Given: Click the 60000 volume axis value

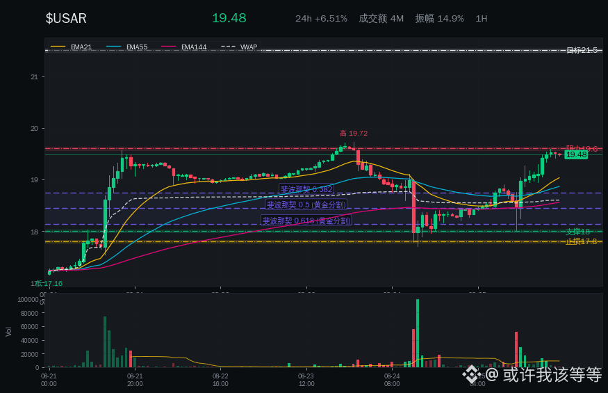Looking at the screenshot, I should 29,327.
